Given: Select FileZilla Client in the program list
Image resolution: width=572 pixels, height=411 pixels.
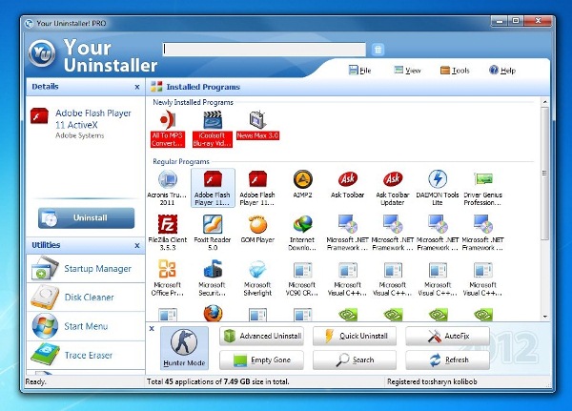Looking at the screenshot, I should point(167,225).
